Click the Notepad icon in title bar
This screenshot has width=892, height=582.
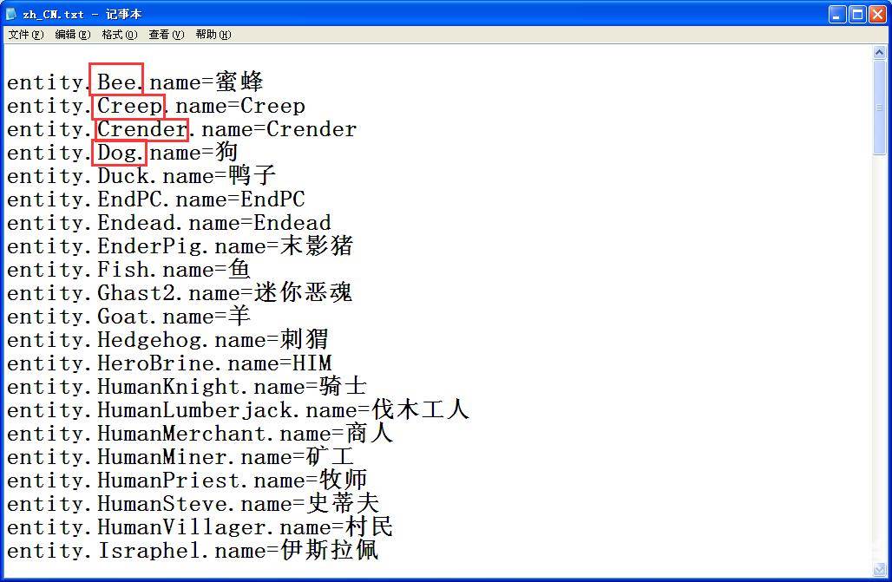[11, 14]
